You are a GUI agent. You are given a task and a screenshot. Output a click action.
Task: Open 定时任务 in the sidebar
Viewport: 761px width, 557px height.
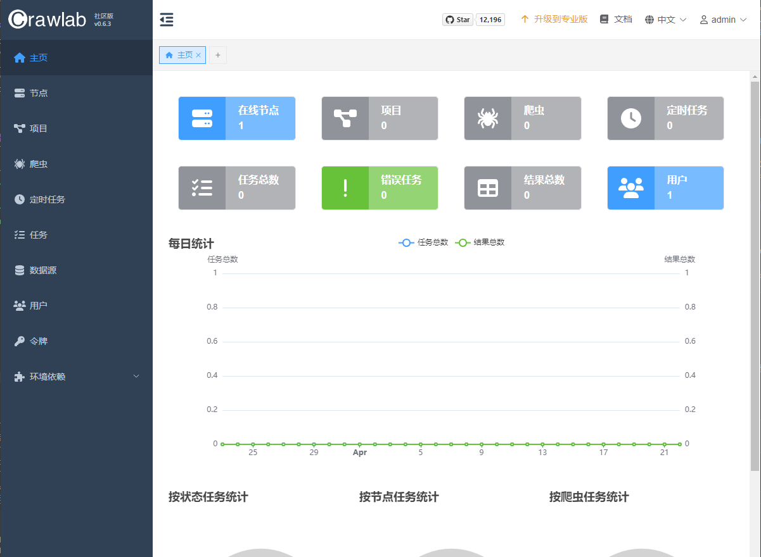76,199
